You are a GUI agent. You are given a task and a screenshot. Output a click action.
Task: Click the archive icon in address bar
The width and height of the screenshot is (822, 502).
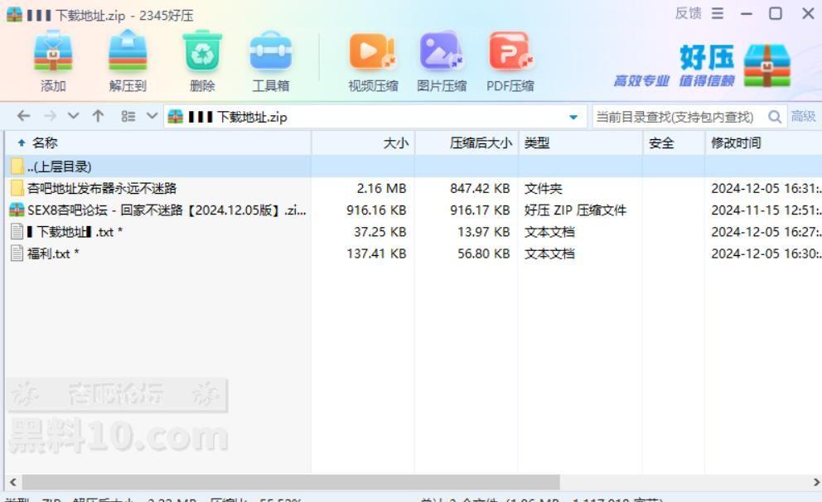point(175,116)
